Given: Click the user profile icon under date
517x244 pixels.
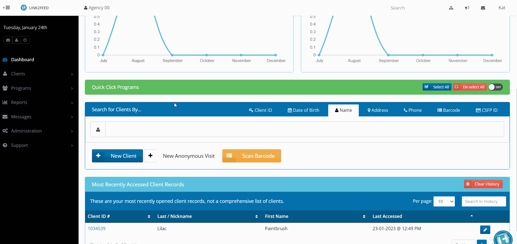Looking at the screenshot, I should (17, 40).
